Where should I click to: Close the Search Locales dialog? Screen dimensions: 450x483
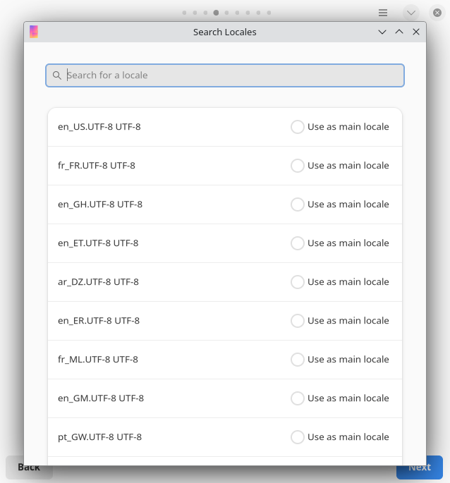tap(416, 32)
